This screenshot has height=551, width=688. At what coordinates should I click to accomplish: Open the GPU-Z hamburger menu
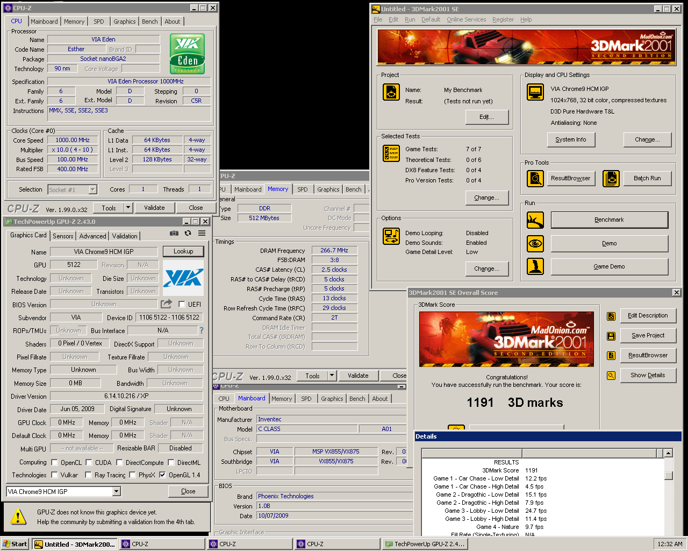click(202, 233)
